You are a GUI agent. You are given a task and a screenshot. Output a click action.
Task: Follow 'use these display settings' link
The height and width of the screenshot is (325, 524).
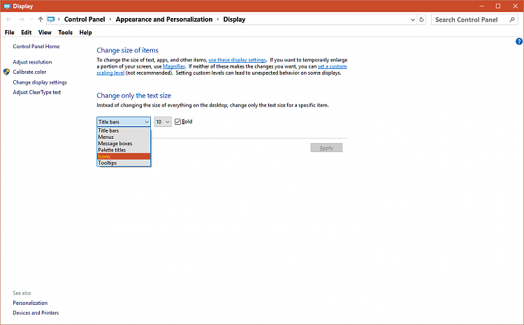pyautogui.click(x=238, y=60)
